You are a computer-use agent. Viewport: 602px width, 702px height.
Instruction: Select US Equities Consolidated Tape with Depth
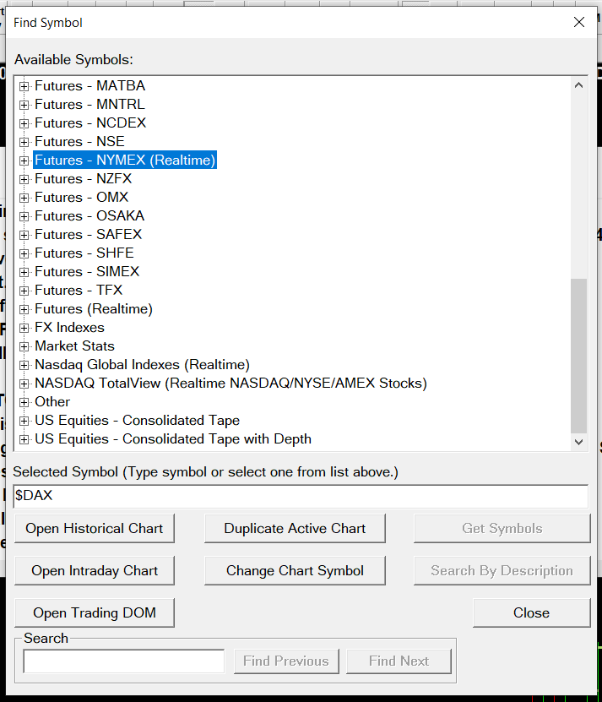(173, 439)
